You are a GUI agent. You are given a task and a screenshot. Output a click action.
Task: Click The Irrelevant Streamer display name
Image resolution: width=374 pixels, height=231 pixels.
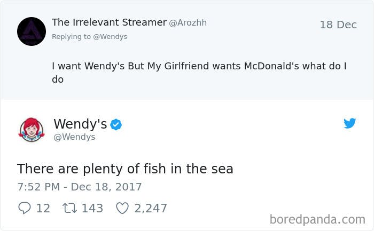coord(109,22)
